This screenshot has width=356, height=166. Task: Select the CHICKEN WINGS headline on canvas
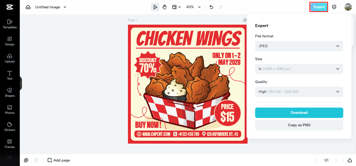(189, 38)
